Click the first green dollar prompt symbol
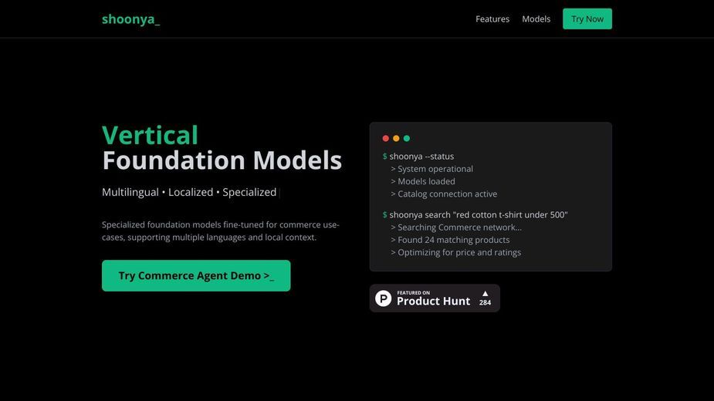The width and height of the screenshot is (714, 401). [384, 156]
